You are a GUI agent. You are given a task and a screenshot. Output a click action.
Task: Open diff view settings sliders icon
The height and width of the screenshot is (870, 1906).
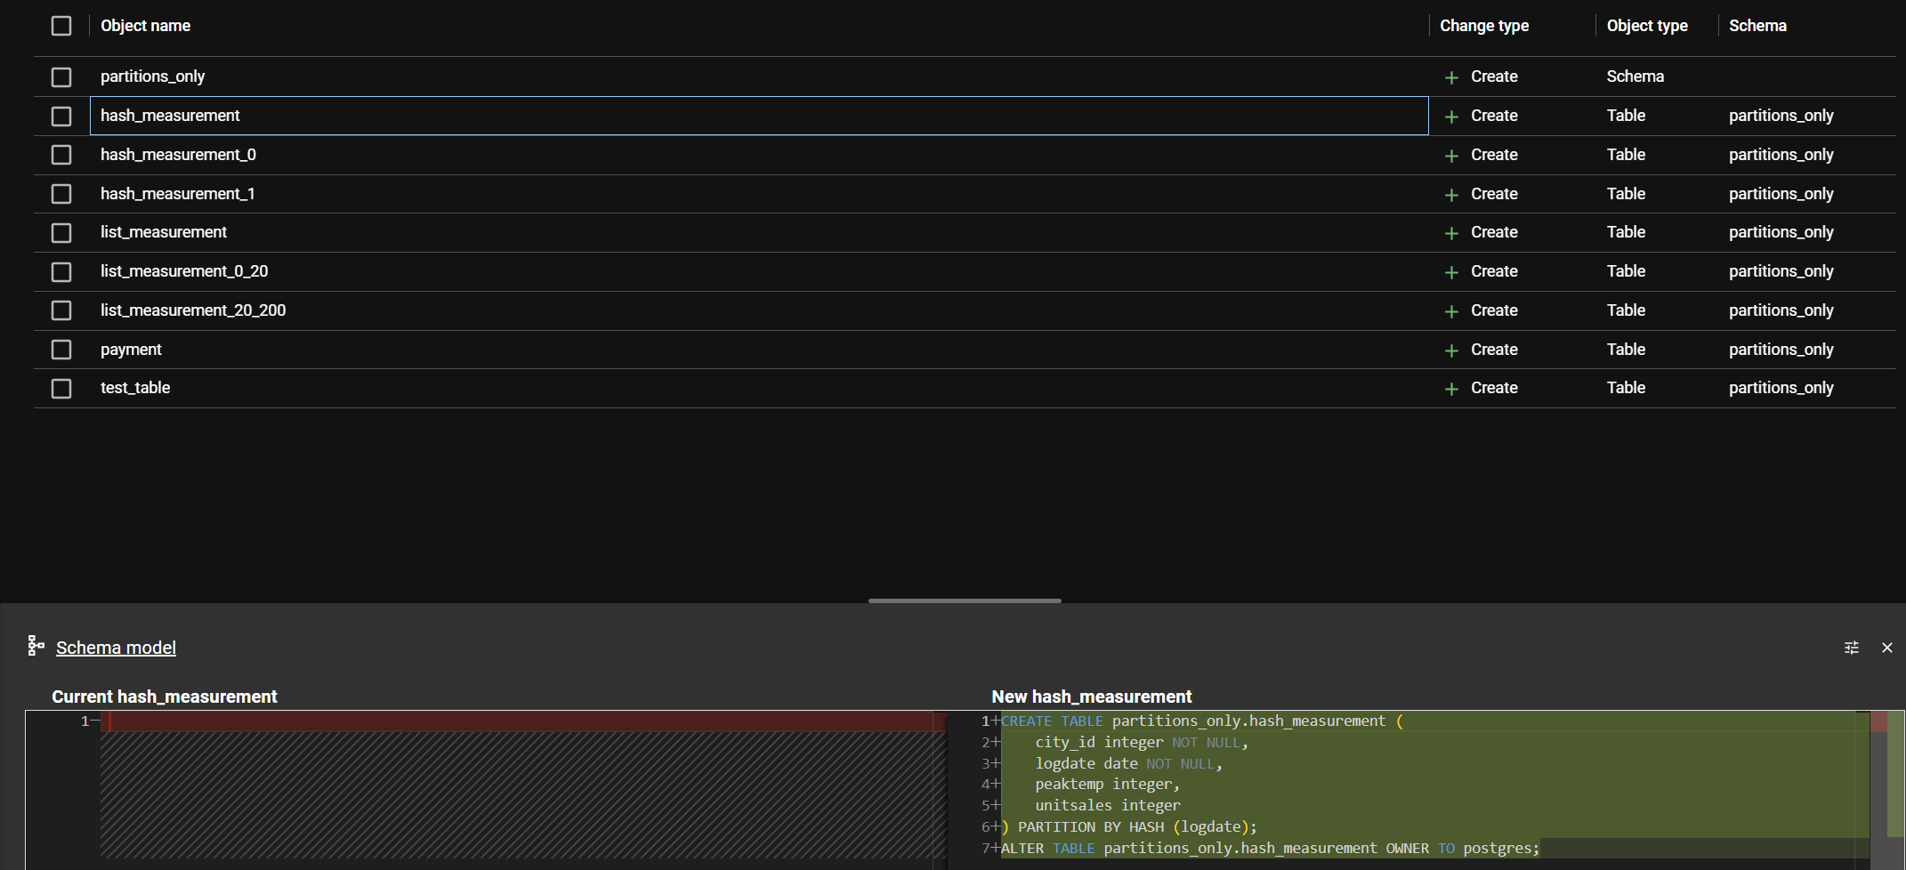click(1852, 648)
